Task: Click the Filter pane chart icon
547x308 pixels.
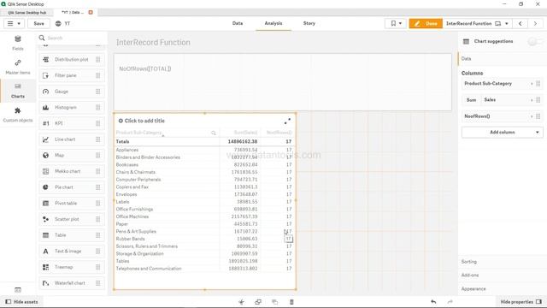Action: (x=45, y=75)
